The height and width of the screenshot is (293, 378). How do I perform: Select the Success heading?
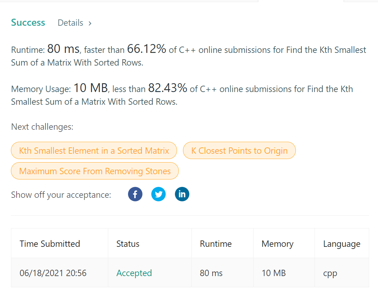click(x=28, y=23)
